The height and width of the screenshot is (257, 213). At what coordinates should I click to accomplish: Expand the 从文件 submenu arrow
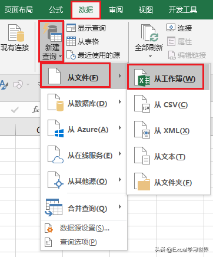coord(120,75)
